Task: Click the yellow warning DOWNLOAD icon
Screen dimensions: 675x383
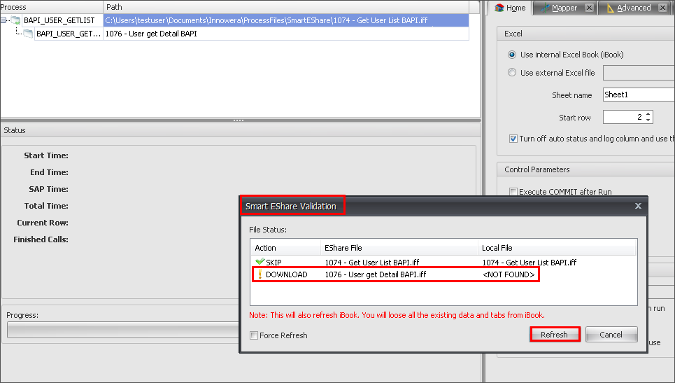Action: 260,274
